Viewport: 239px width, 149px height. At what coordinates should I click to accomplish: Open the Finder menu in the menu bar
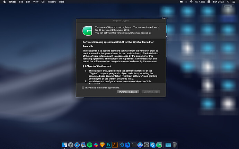[12, 2]
